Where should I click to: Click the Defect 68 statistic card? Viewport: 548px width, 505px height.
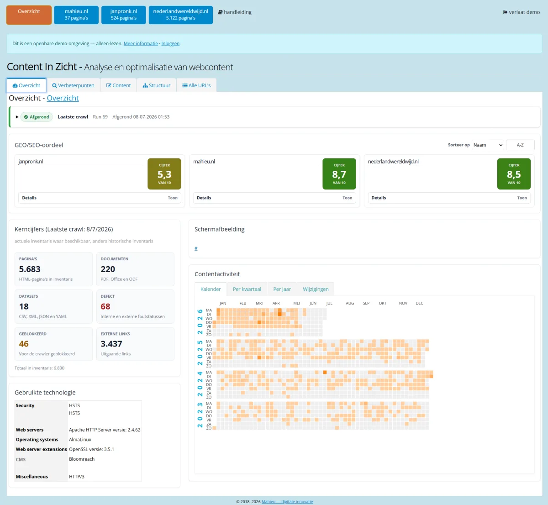click(135, 306)
